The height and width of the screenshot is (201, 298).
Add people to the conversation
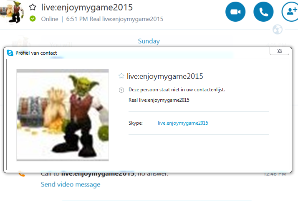290,12
